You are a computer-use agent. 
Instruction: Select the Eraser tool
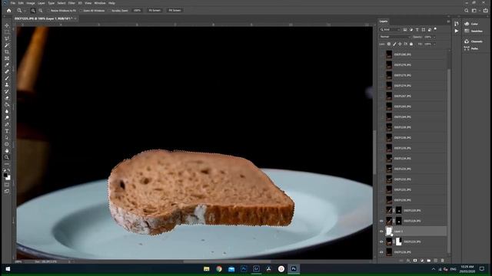pos(7,98)
